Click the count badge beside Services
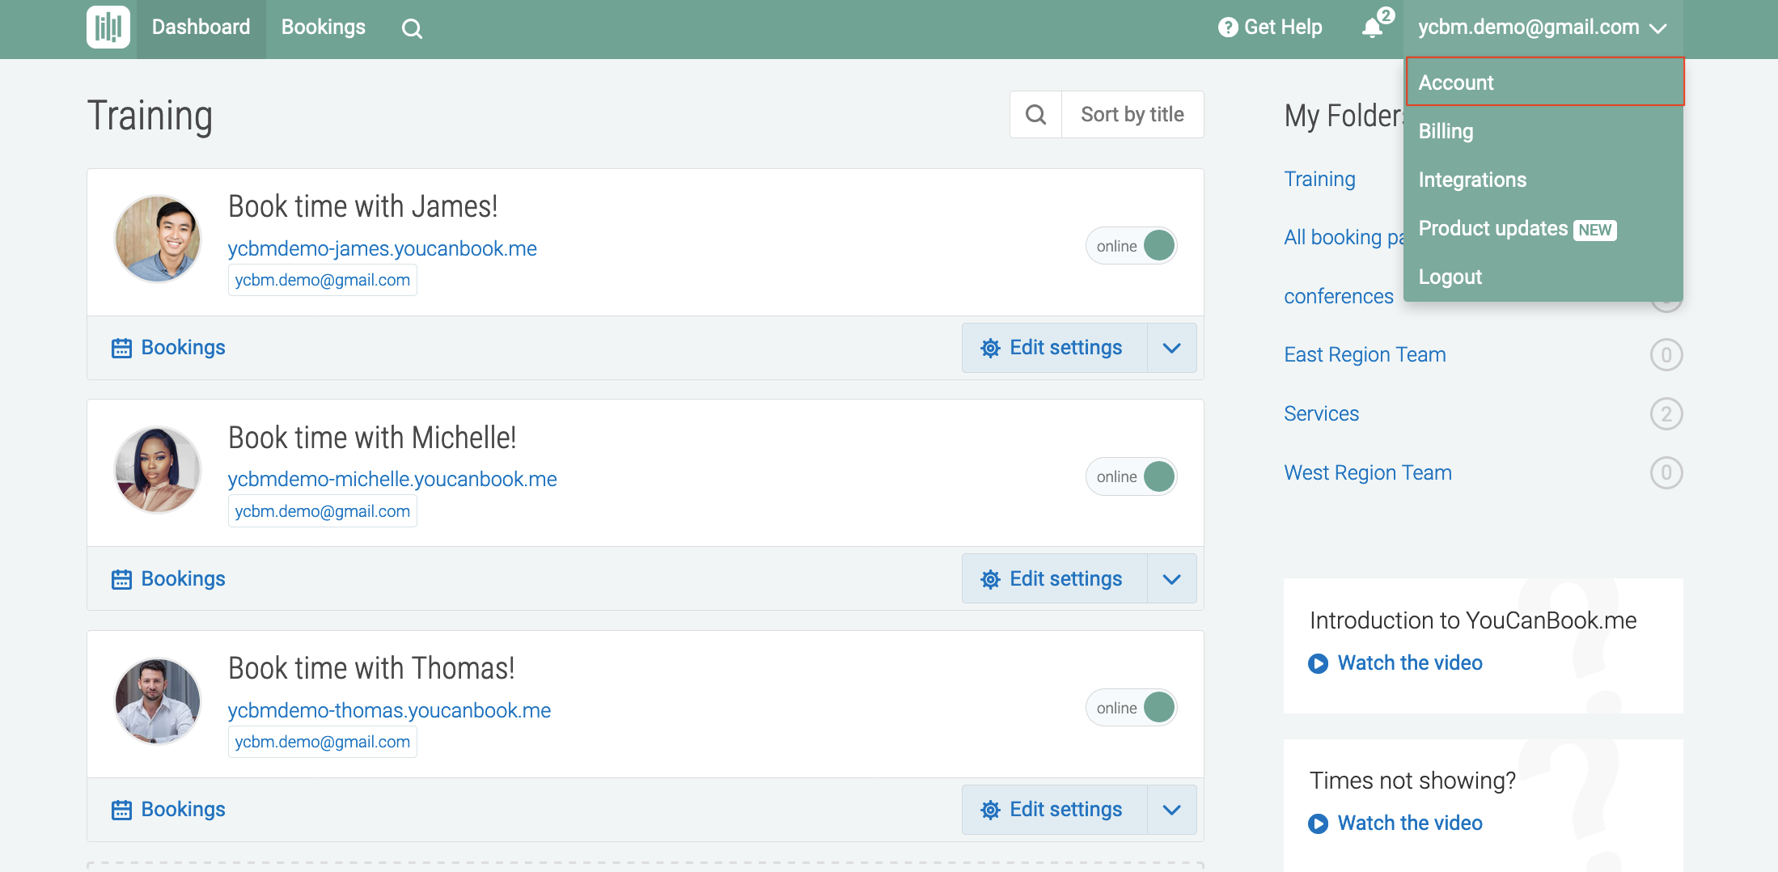Image resolution: width=1778 pixels, height=872 pixels. 1666,413
